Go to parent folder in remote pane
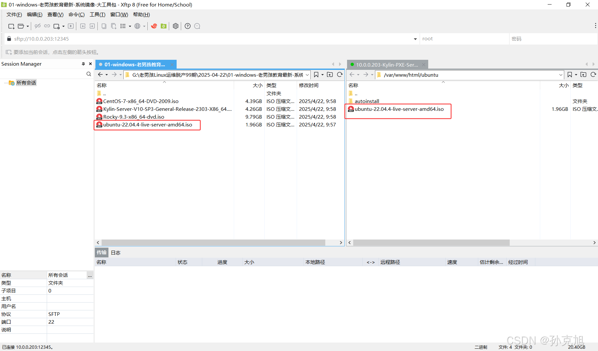This screenshot has width=598, height=351. pyautogui.click(x=583, y=75)
